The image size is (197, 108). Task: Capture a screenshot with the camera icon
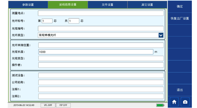point(185,102)
